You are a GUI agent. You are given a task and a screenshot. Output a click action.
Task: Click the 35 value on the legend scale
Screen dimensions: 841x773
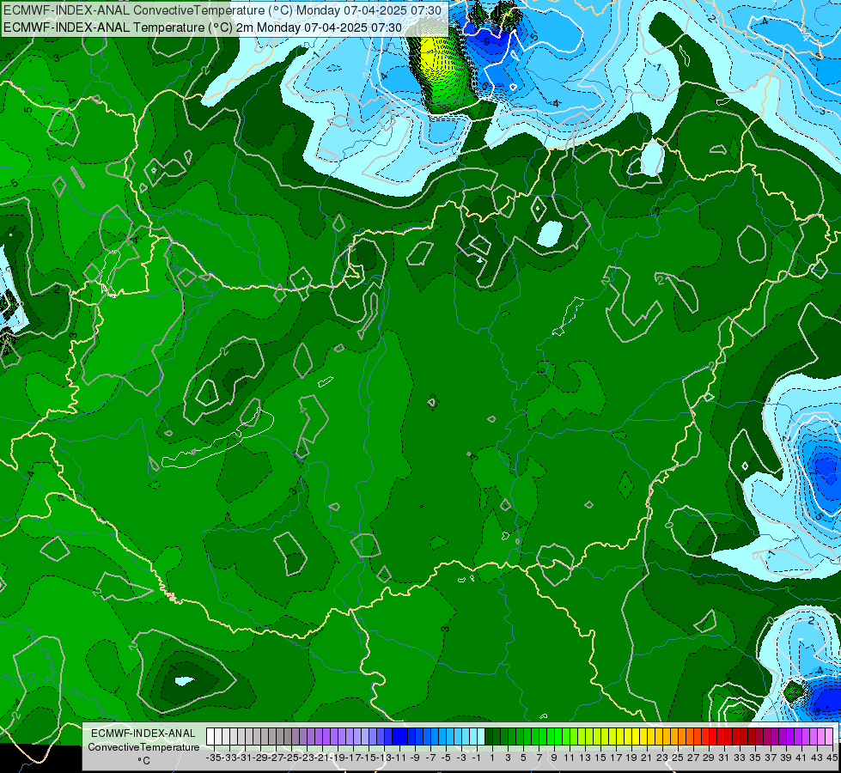click(x=755, y=758)
